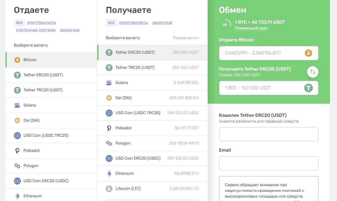Choose Tether TRC20 (USDT) to receive
Screen dimensions: 337x201
point(135,68)
